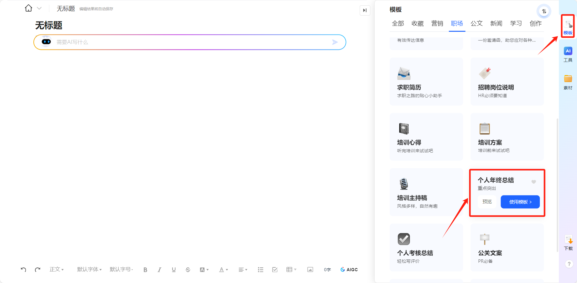Click the 使用模板 button
Image resolution: width=577 pixels, height=283 pixels.
pos(520,202)
